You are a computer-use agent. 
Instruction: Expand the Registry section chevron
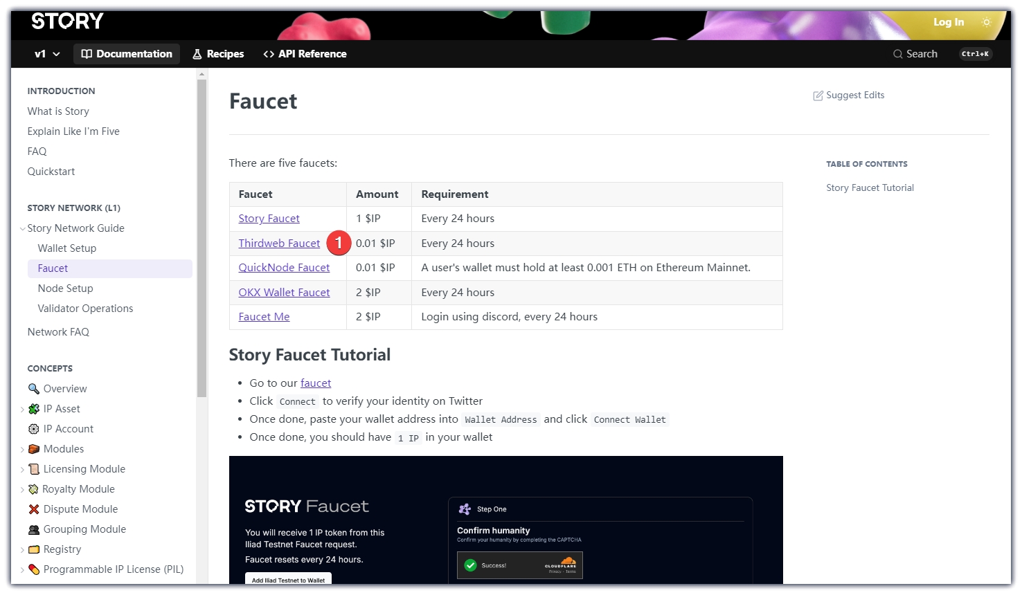coord(23,550)
